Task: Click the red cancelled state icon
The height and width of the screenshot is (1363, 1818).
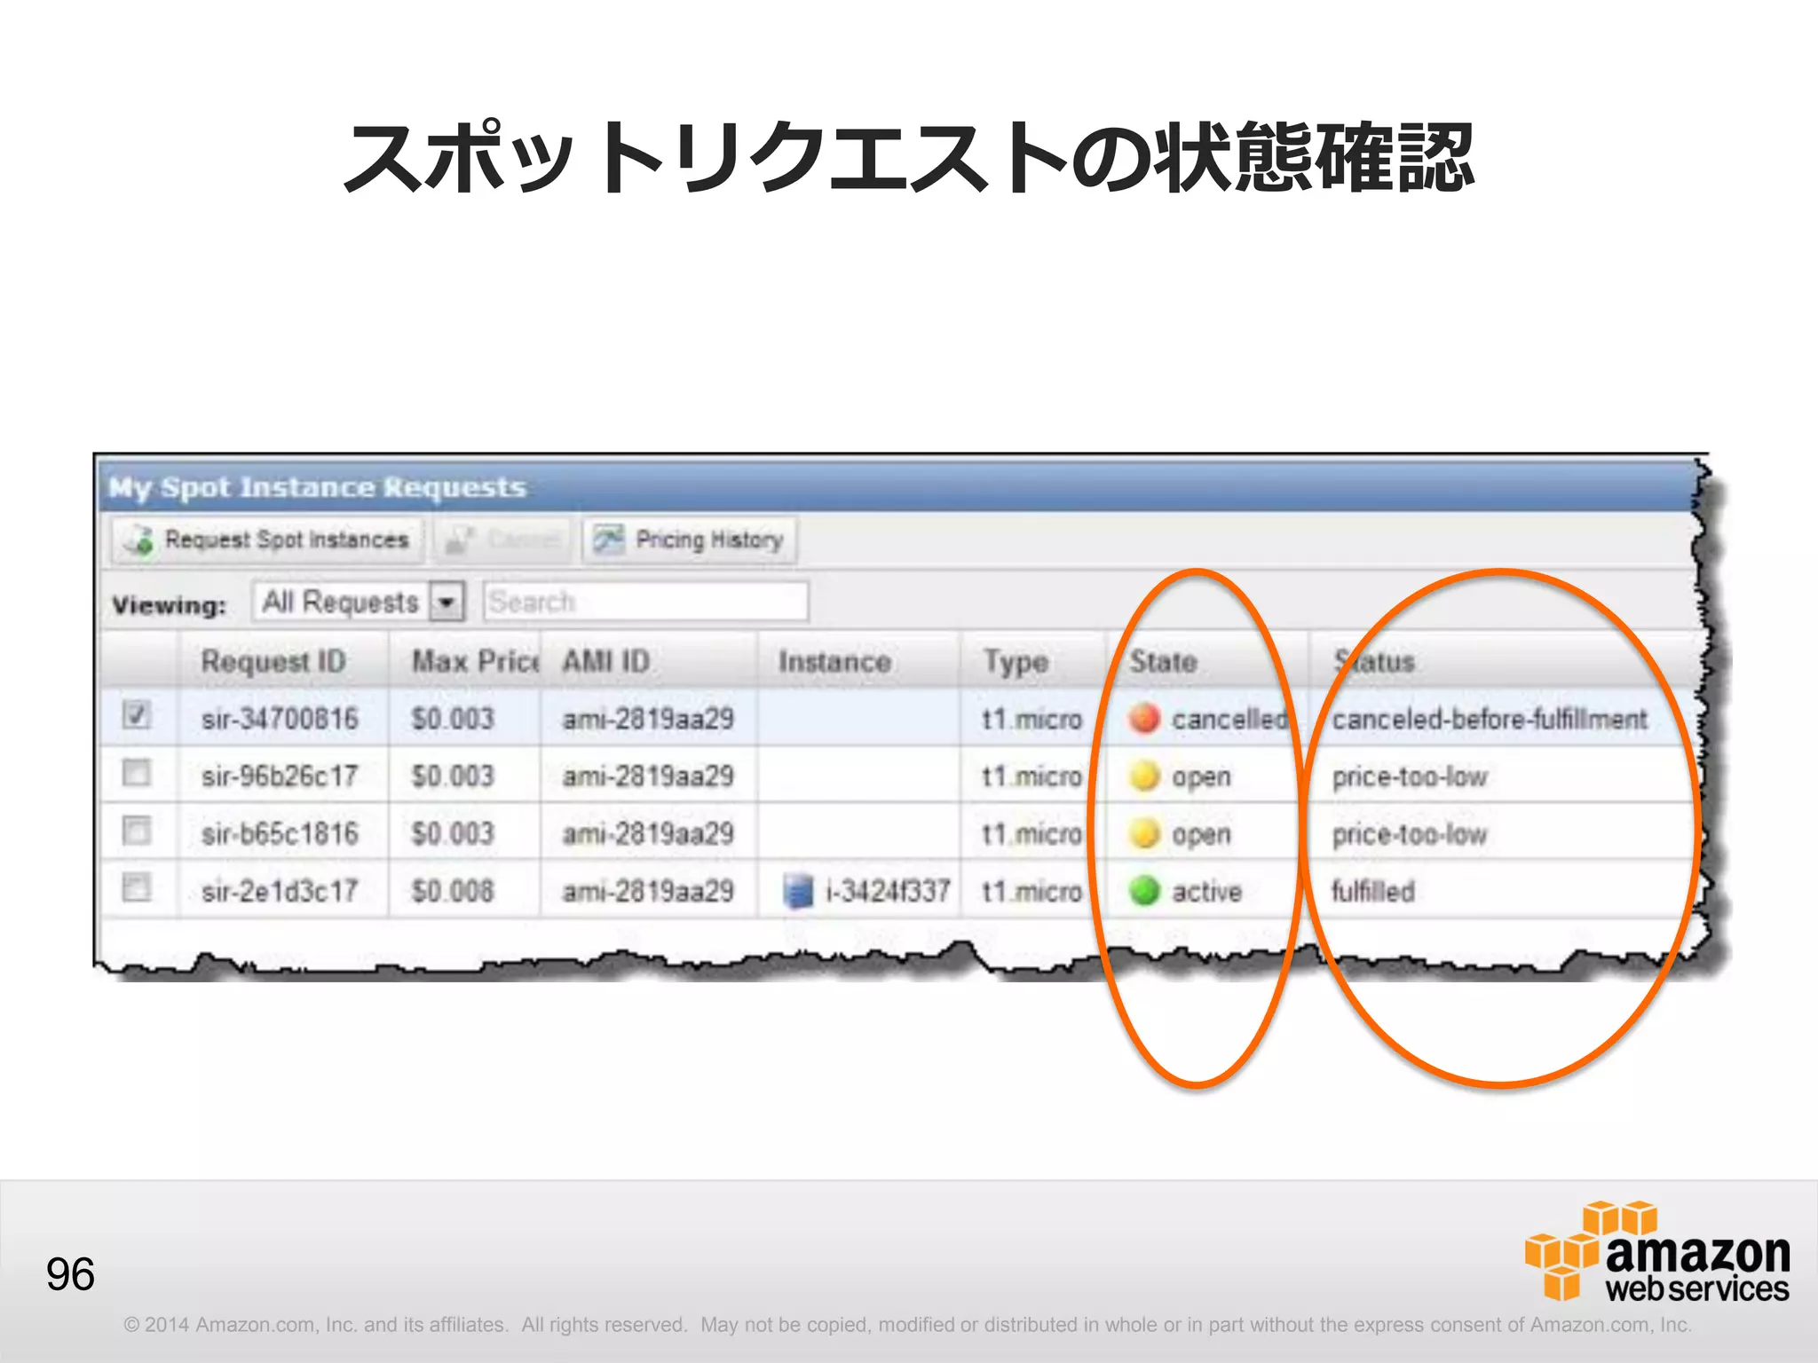Action: (x=1144, y=718)
